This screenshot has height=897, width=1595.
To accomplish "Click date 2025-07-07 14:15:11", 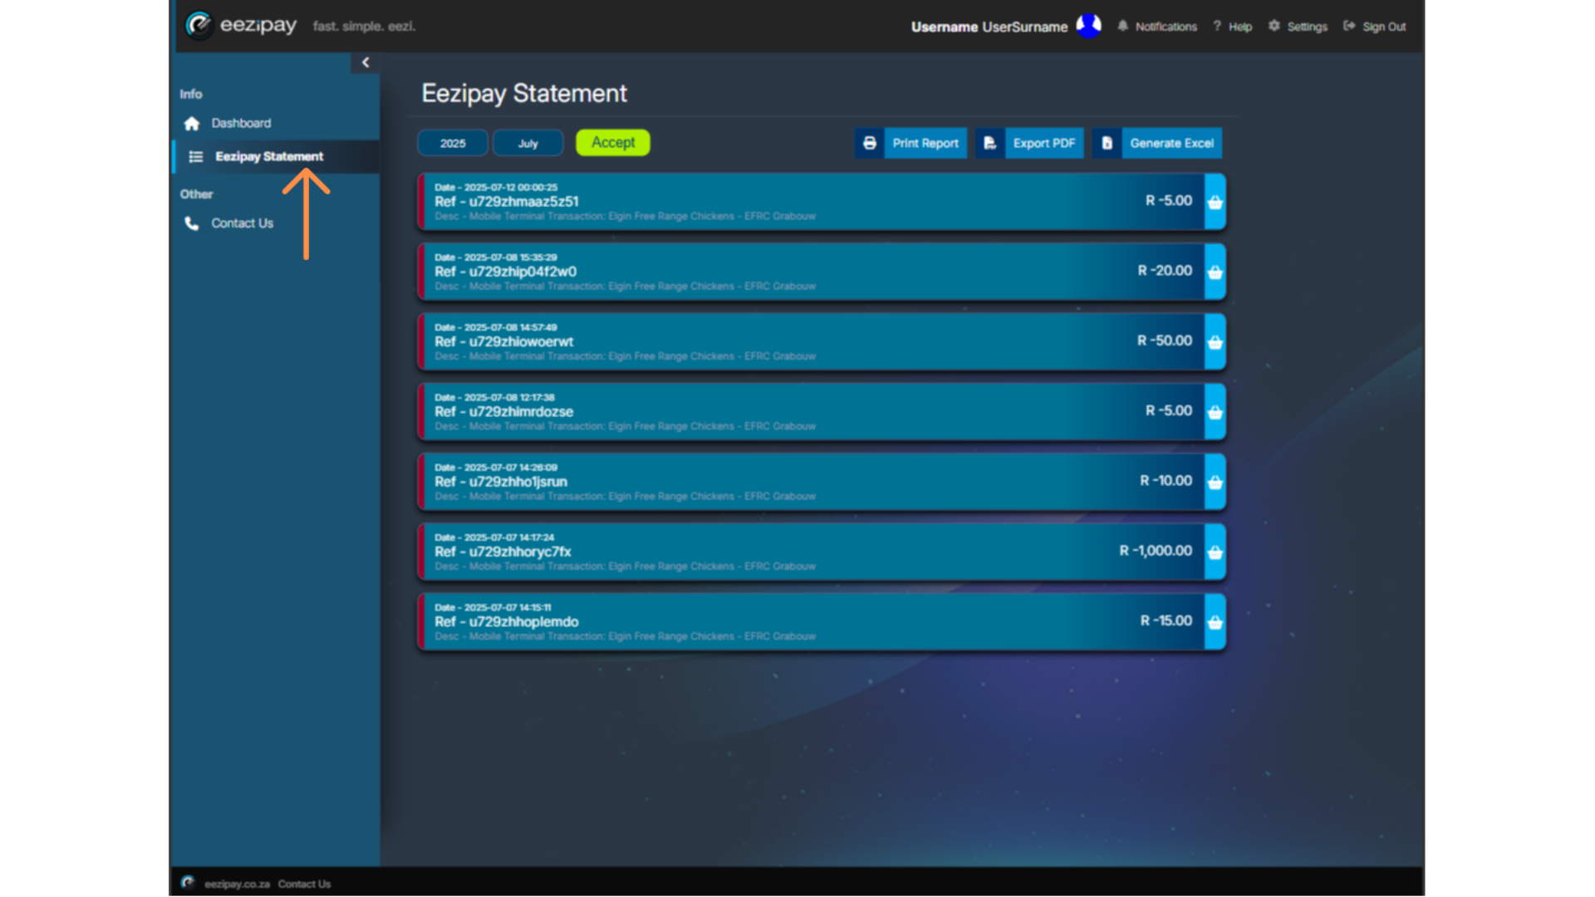I will (x=493, y=608).
